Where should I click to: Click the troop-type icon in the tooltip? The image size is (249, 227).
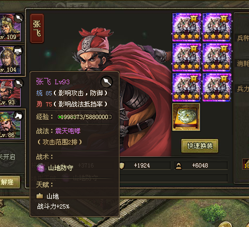pyautogui.click(x=107, y=82)
